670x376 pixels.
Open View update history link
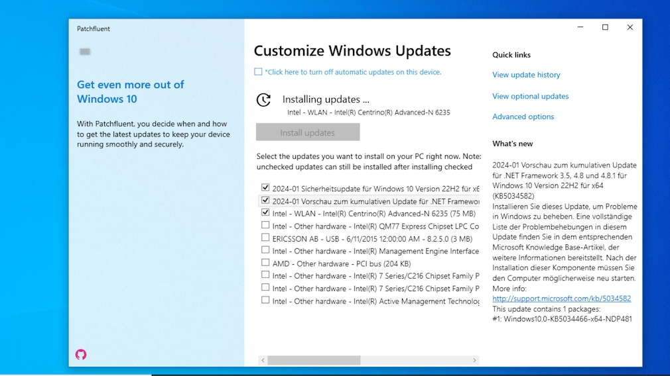(526, 75)
